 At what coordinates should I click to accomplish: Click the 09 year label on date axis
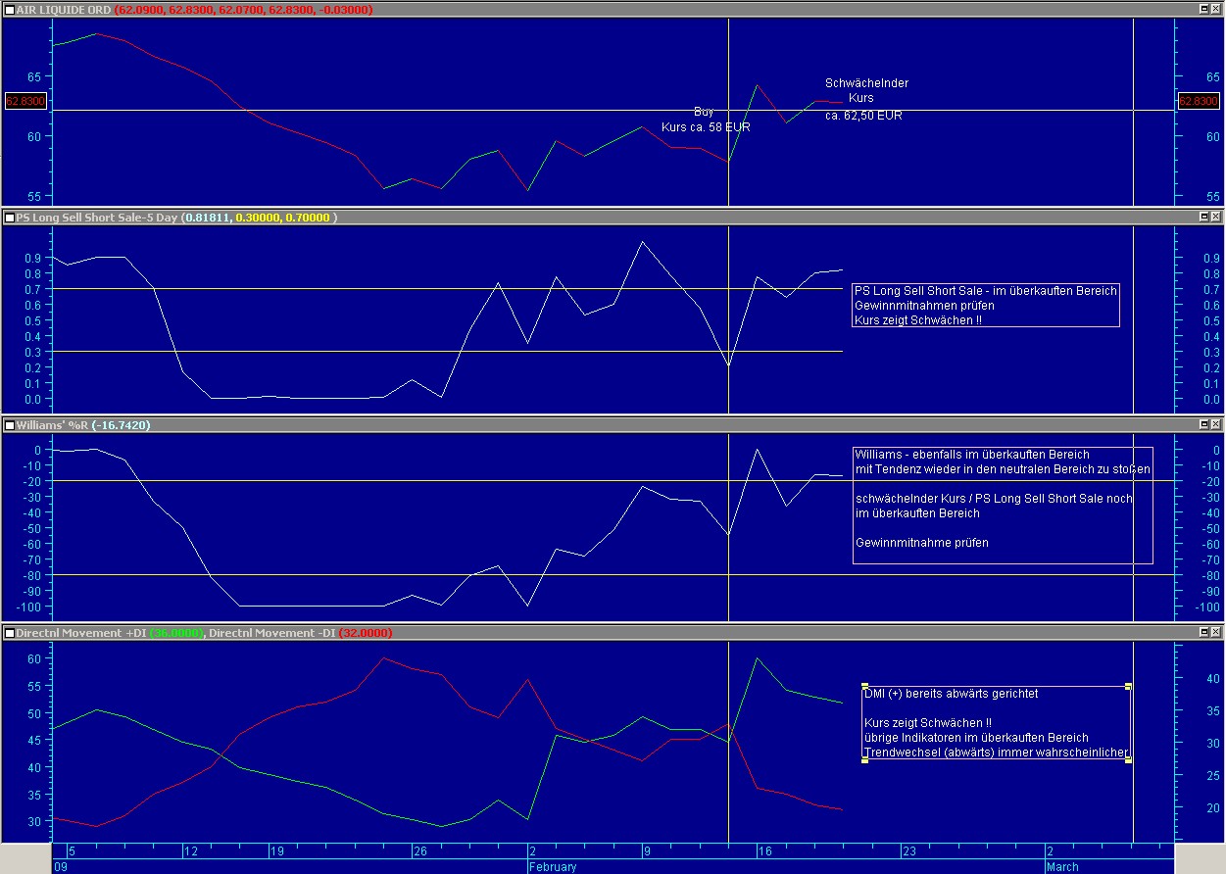click(61, 866)
